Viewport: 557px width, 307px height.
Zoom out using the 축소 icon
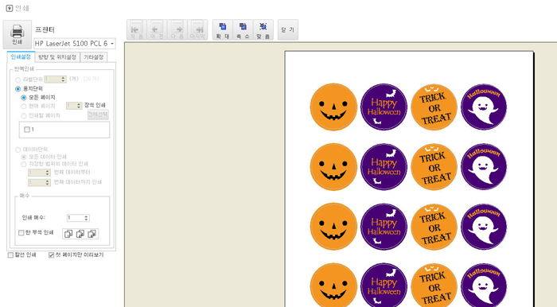tap(243, 29)
